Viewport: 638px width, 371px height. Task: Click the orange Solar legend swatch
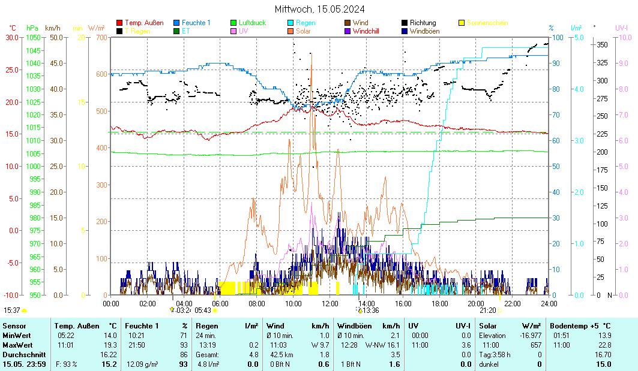[290, 31]
